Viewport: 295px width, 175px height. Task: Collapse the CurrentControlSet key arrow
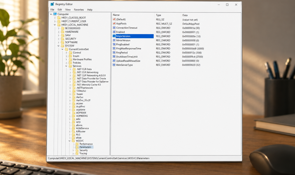[x=62, y=49]
